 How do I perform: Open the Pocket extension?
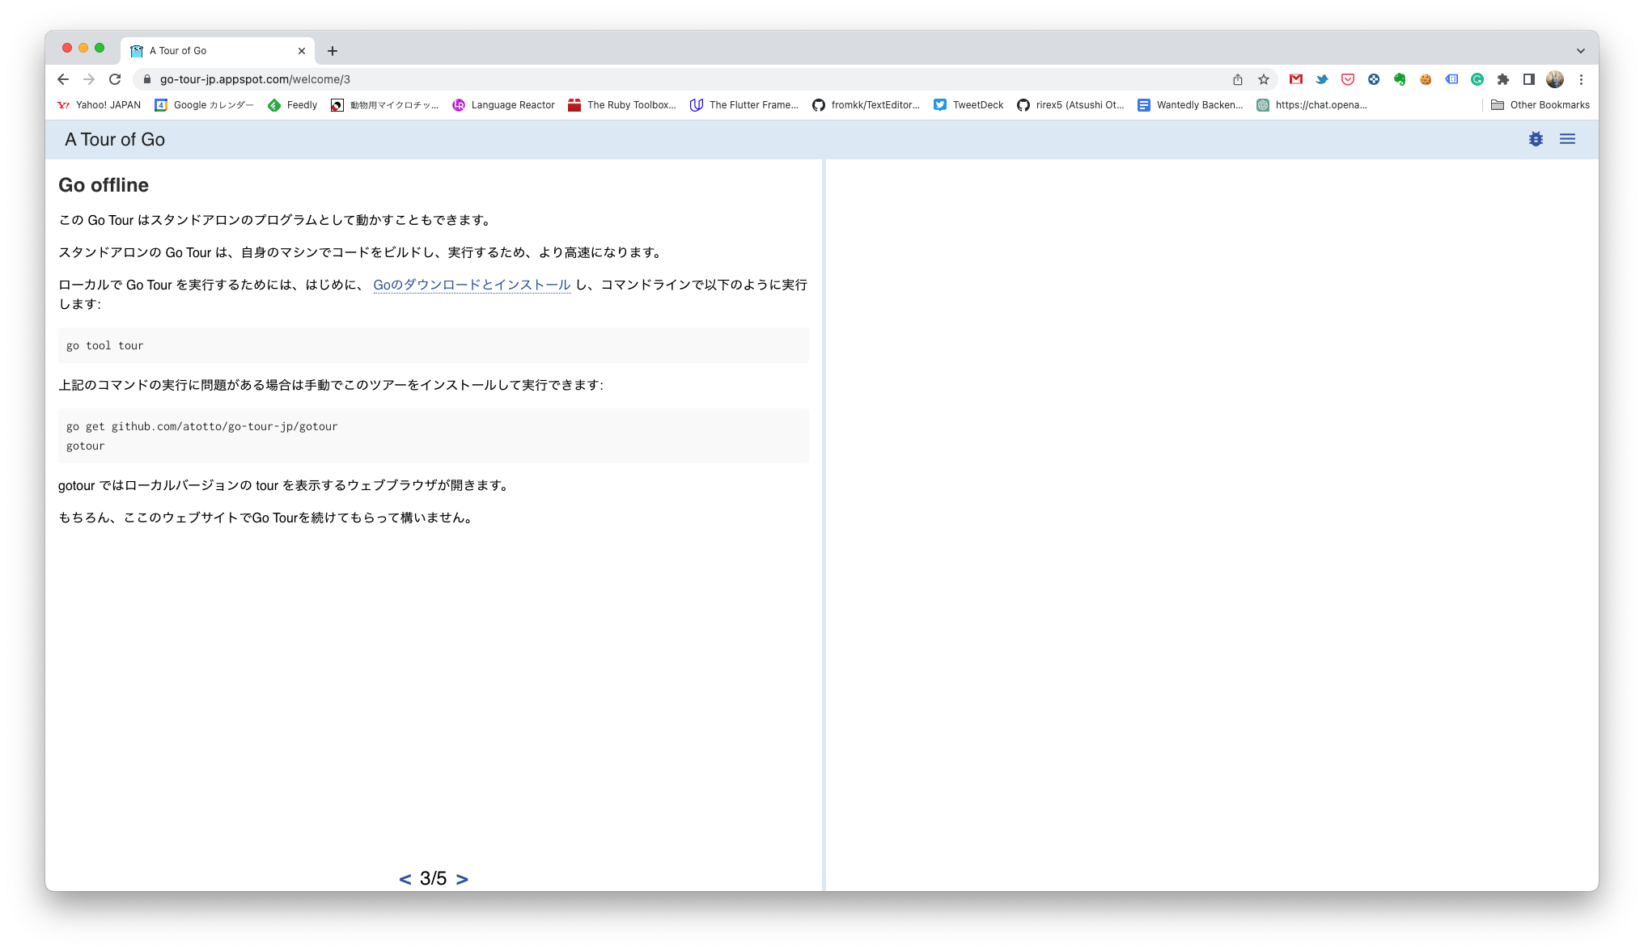click(x=1347, y=79)
